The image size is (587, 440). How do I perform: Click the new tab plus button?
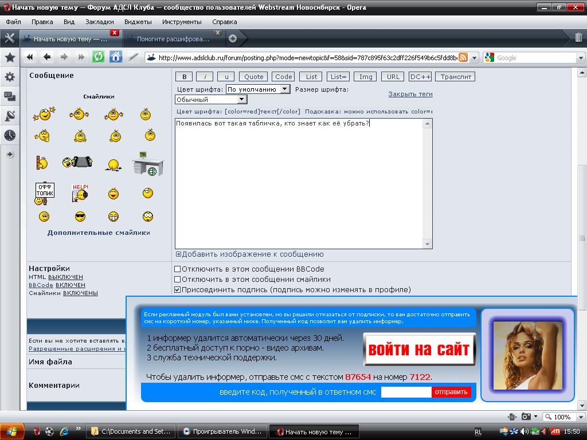233,39
